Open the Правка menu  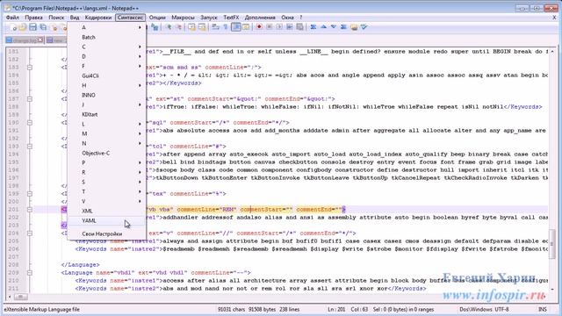pyautogui.click(x=33, y=18)
